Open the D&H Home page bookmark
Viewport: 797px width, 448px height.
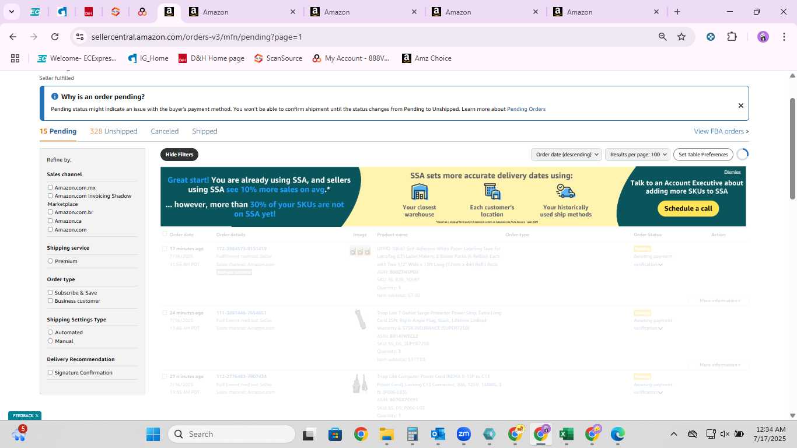click(211, 58)
